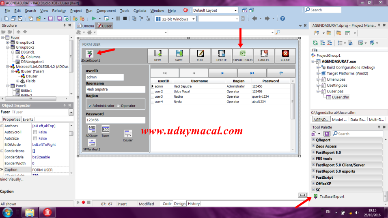The width and height of the screenshot is (388, 218).
Task: Click the DELETE button on form
Action: [222, 56]
